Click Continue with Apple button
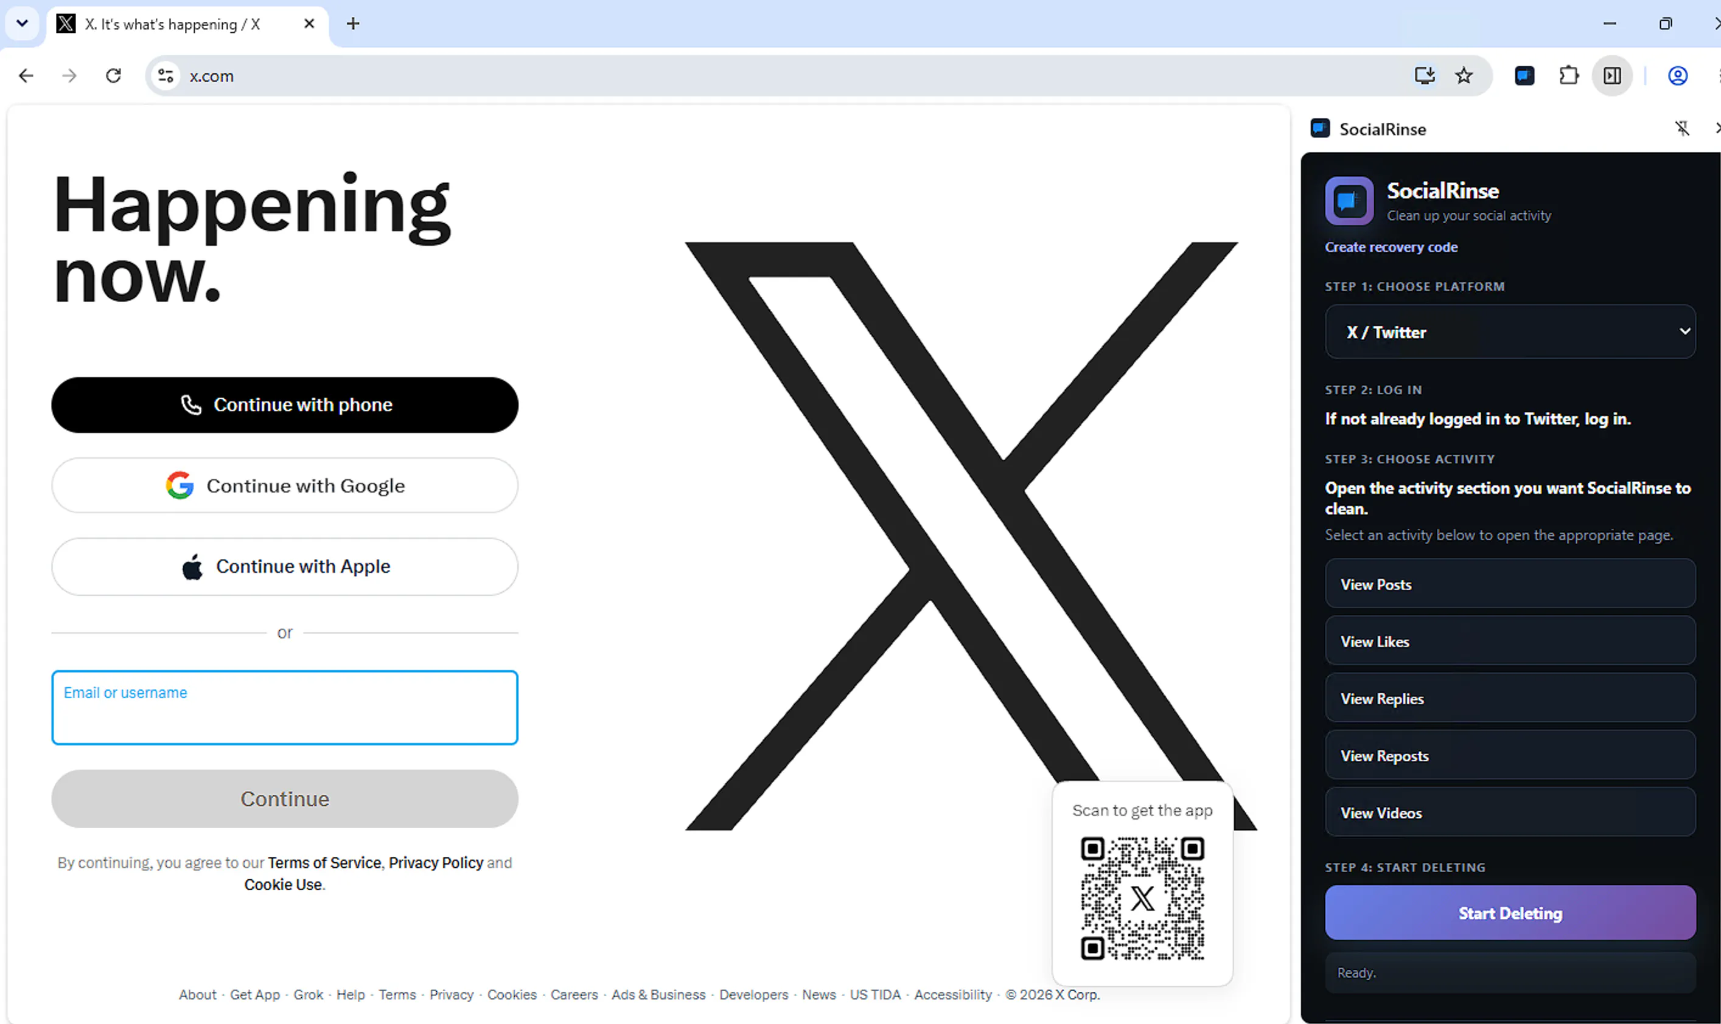The height and width of the screenshot is (1024, 1721). (x=285, y=567)
